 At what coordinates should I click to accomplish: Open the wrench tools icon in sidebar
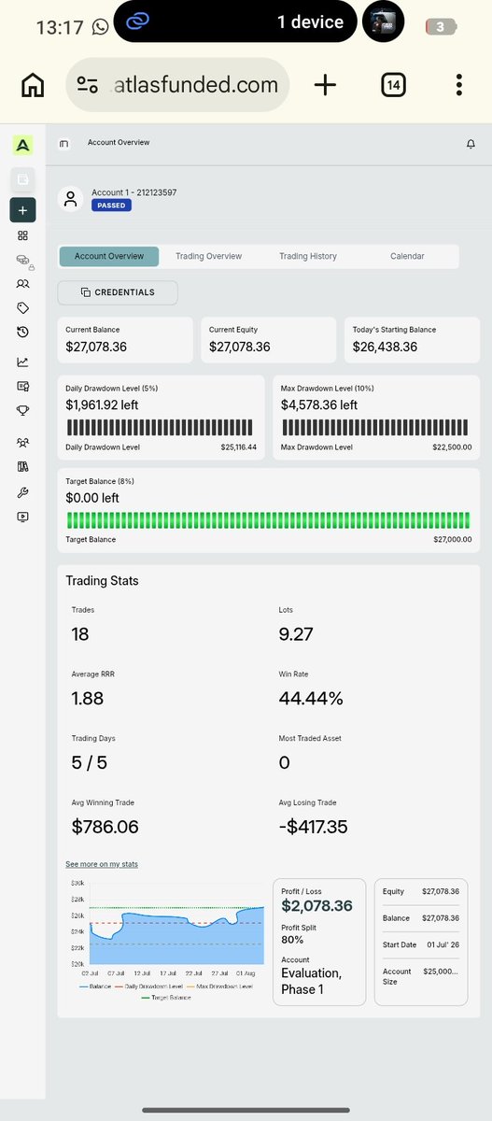pos(22,492)
